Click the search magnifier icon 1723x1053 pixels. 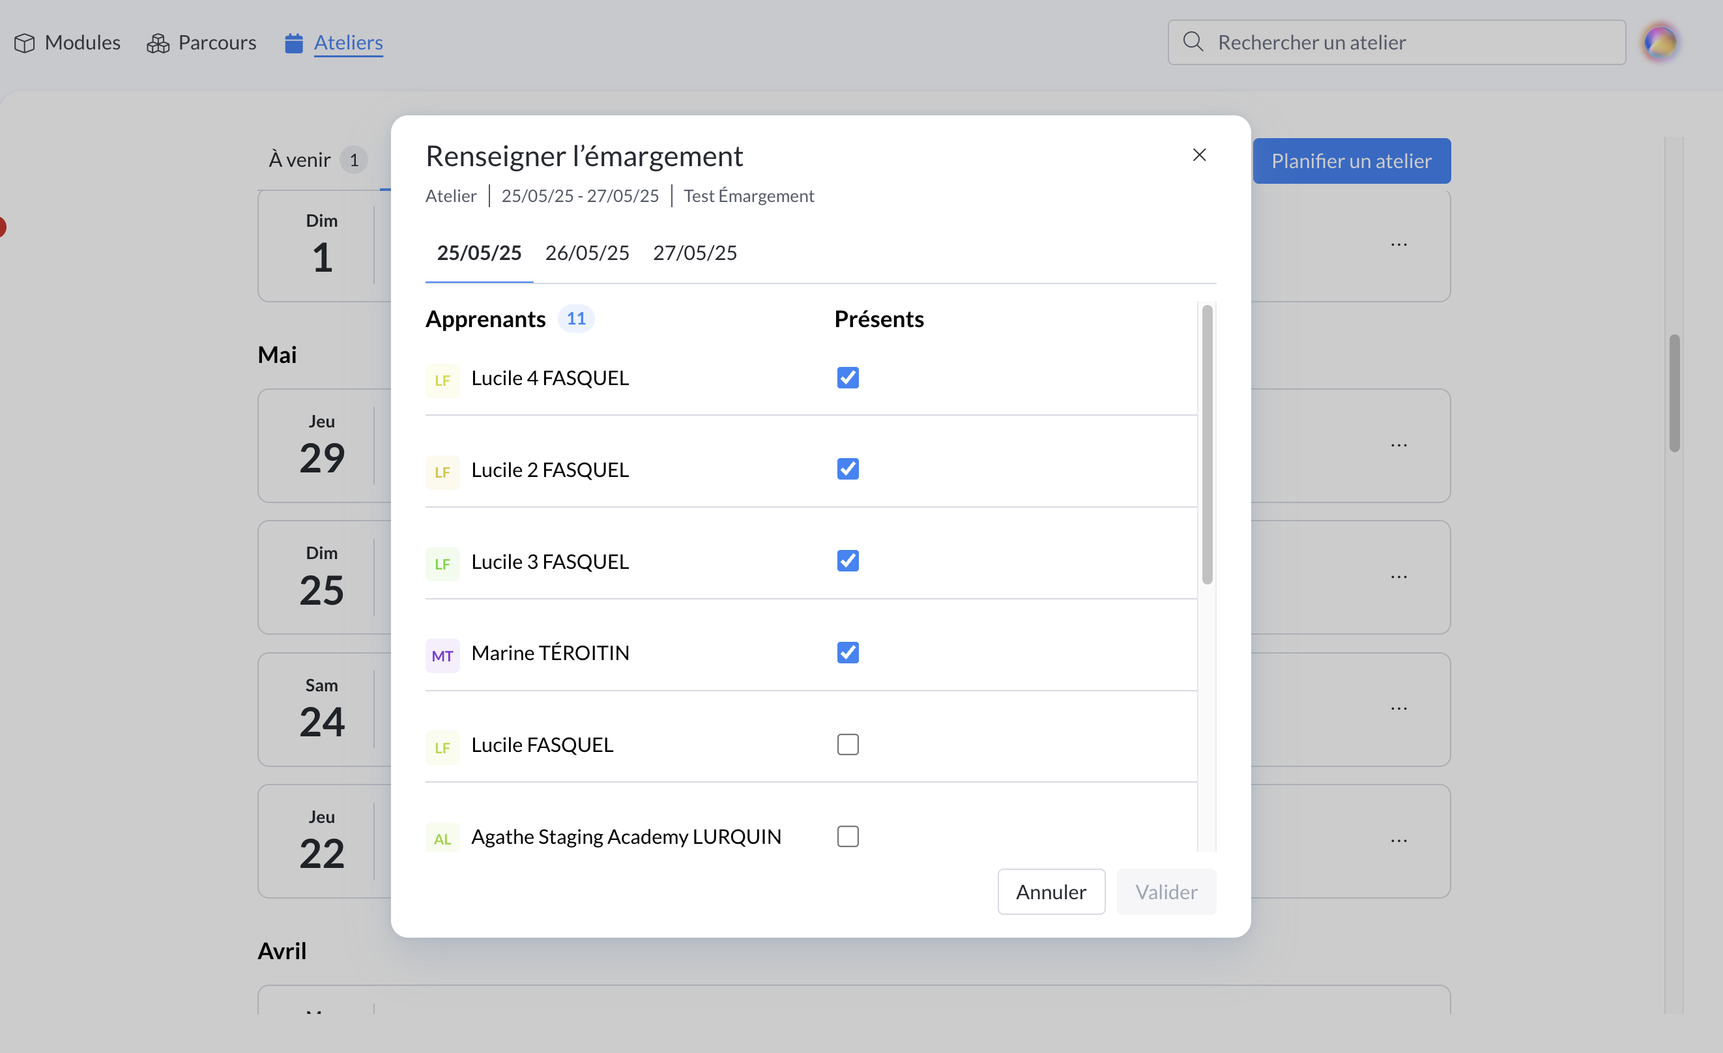pyautogui.click(x=1193, y=42)
